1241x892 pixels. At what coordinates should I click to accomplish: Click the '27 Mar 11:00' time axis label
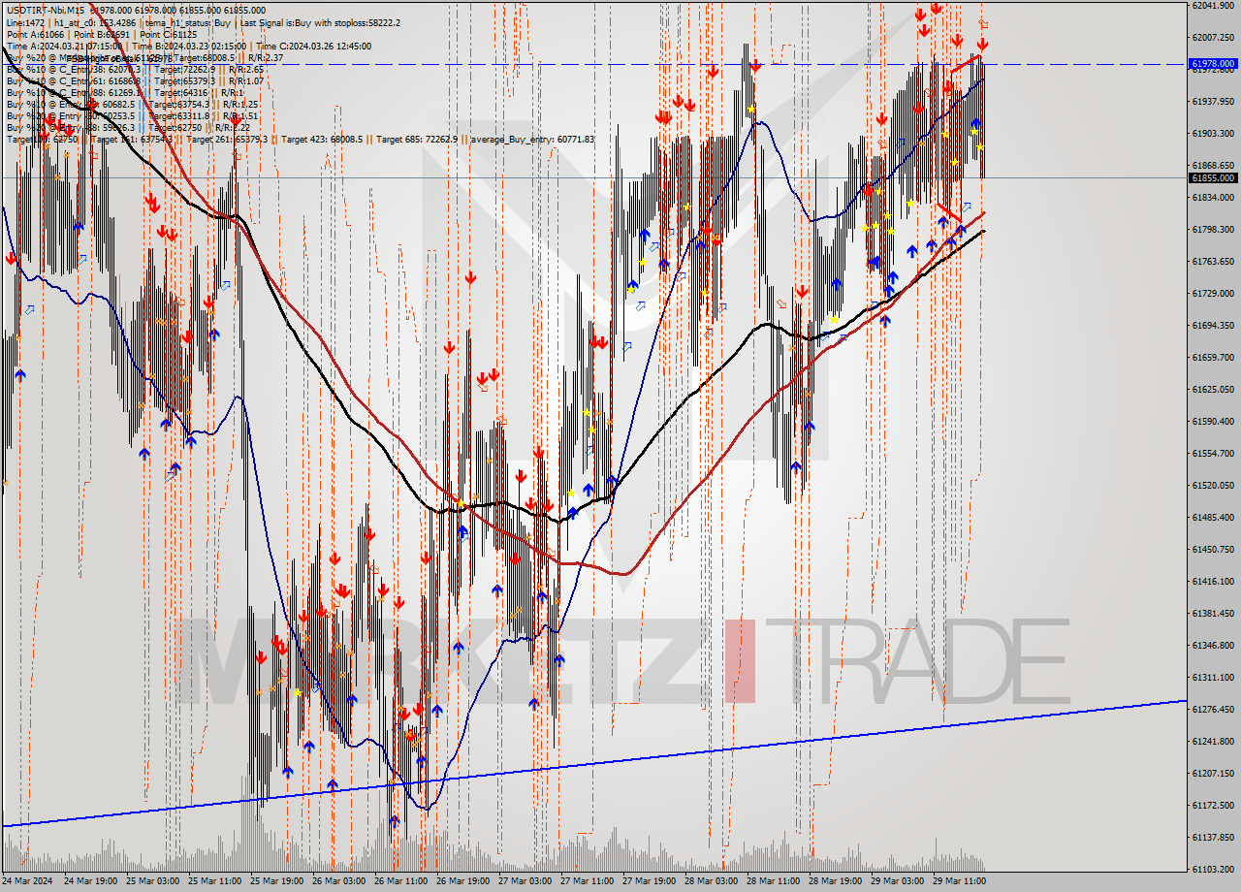(x=587, y=881)
